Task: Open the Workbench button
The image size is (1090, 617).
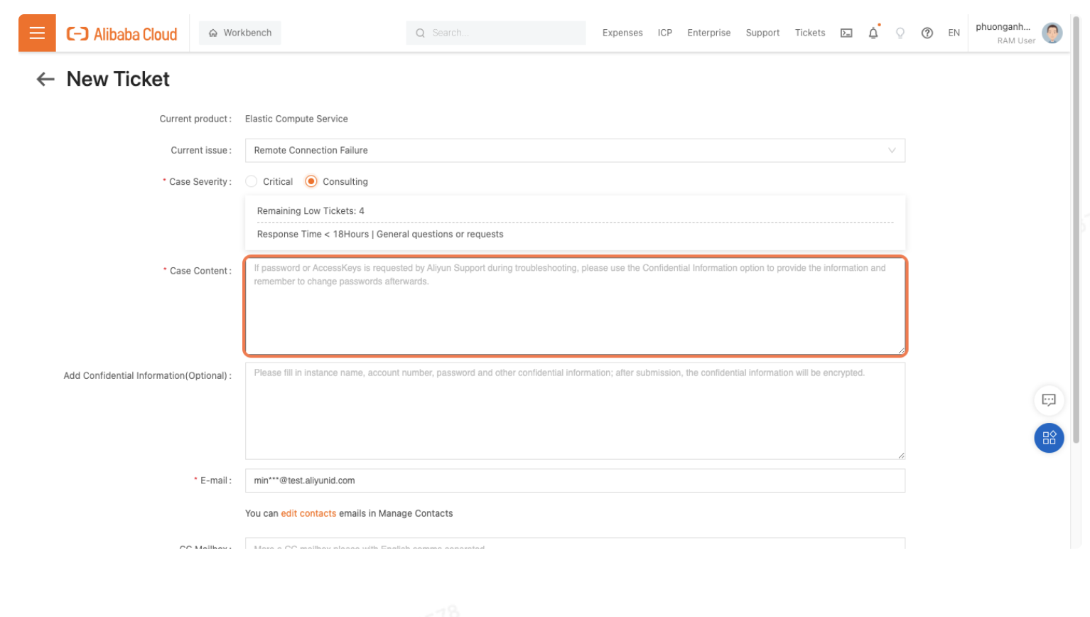Action: (239, 33)
